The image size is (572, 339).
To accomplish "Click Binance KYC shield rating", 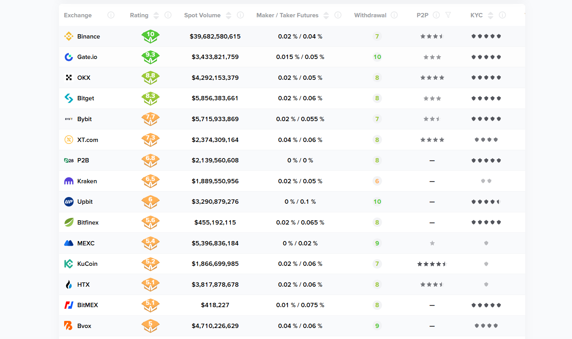I will 486,36.
